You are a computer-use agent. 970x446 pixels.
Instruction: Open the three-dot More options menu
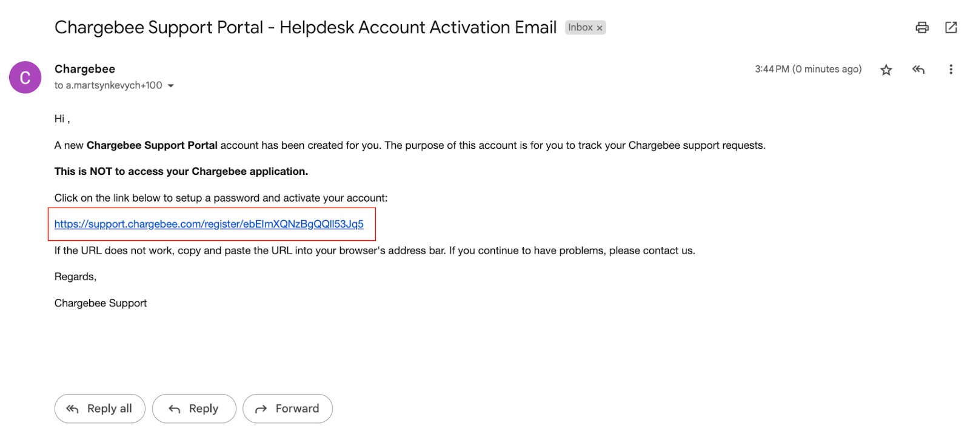(x=950, y=70)
